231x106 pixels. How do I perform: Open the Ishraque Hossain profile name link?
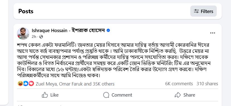[68, 30]
